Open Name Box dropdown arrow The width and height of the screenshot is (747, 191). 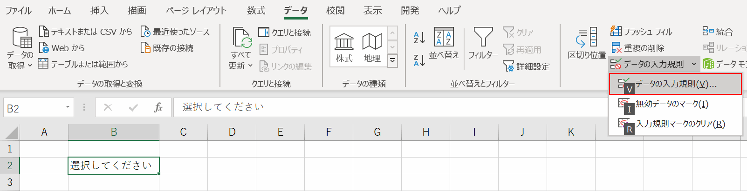pyautogui.click(x=68, y=107)
